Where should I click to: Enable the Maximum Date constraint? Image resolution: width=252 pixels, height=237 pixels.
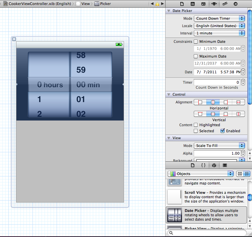pyautogui.click(x=196, y=56)
